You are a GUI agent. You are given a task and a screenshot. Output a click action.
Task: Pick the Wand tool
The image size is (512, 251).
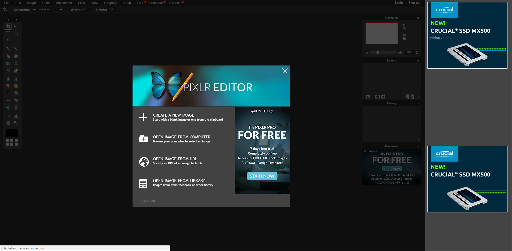click(8, 41)
